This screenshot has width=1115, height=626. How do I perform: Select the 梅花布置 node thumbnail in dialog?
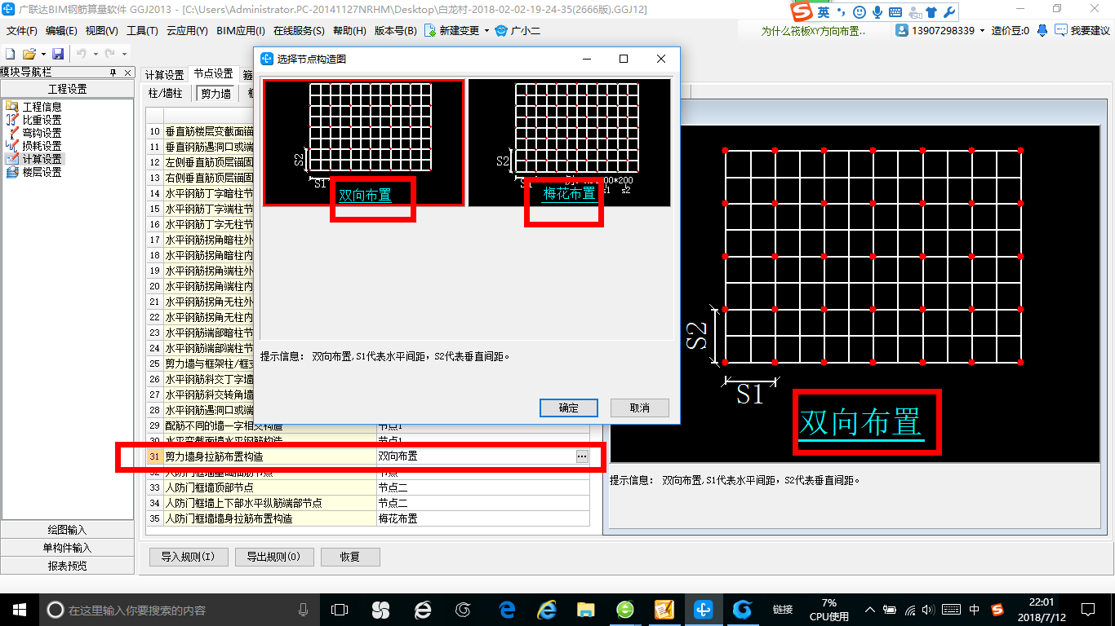click(569, 143)
